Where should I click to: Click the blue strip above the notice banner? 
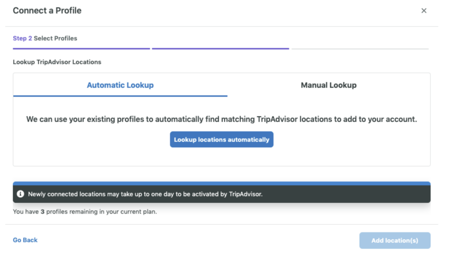[221, 184]
